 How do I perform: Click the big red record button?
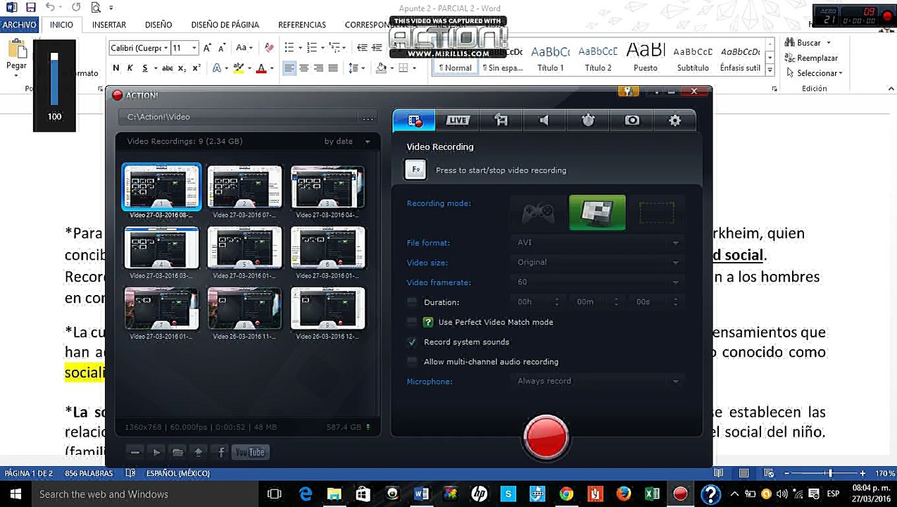[x=546, y=437]
